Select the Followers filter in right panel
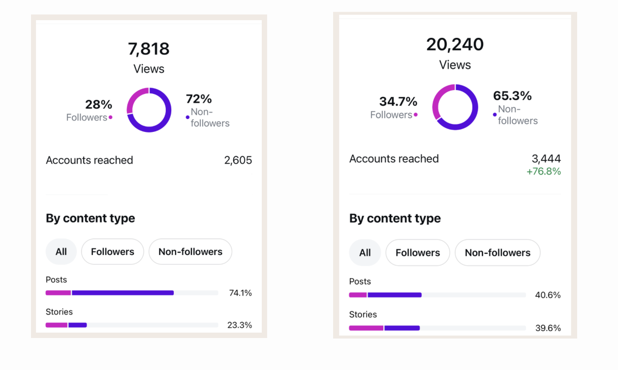This screenshot has width=618, height=370. point(418,253)
